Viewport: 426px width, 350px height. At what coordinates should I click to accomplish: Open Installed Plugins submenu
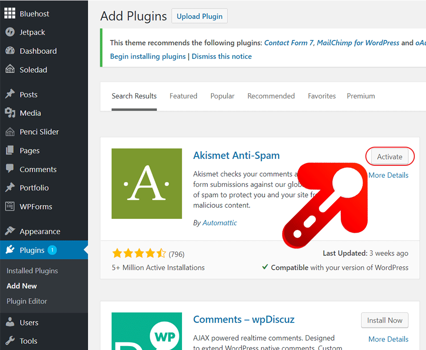click(32, 271)
